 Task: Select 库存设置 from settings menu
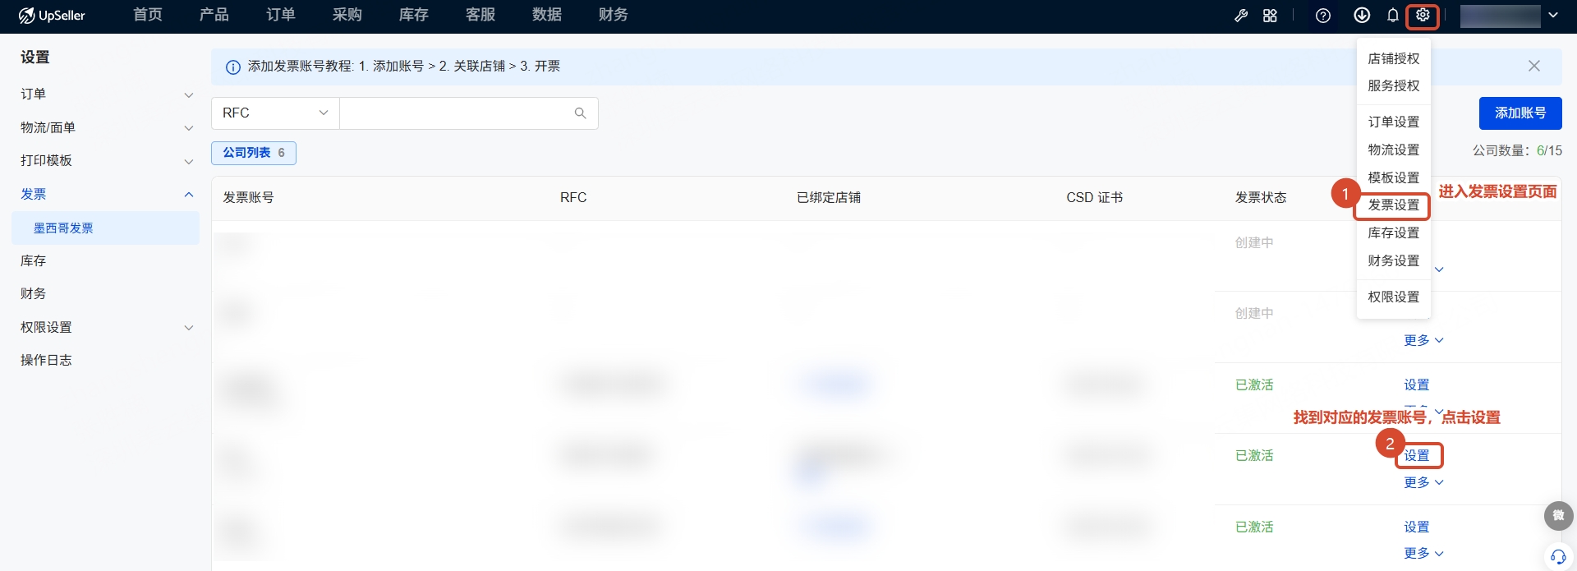coord(1393,233)
